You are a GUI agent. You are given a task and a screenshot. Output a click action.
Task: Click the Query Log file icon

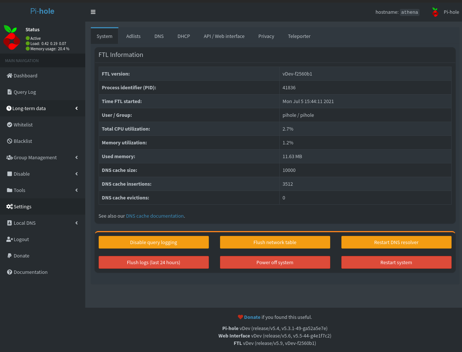pos(10,92)
